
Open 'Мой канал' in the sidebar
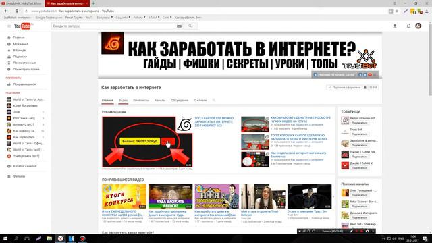(21, 44)
